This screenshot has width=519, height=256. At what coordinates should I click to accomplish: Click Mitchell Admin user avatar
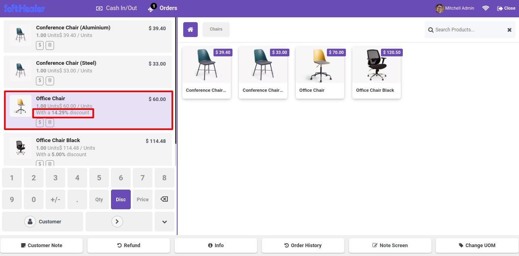(439, 8)
